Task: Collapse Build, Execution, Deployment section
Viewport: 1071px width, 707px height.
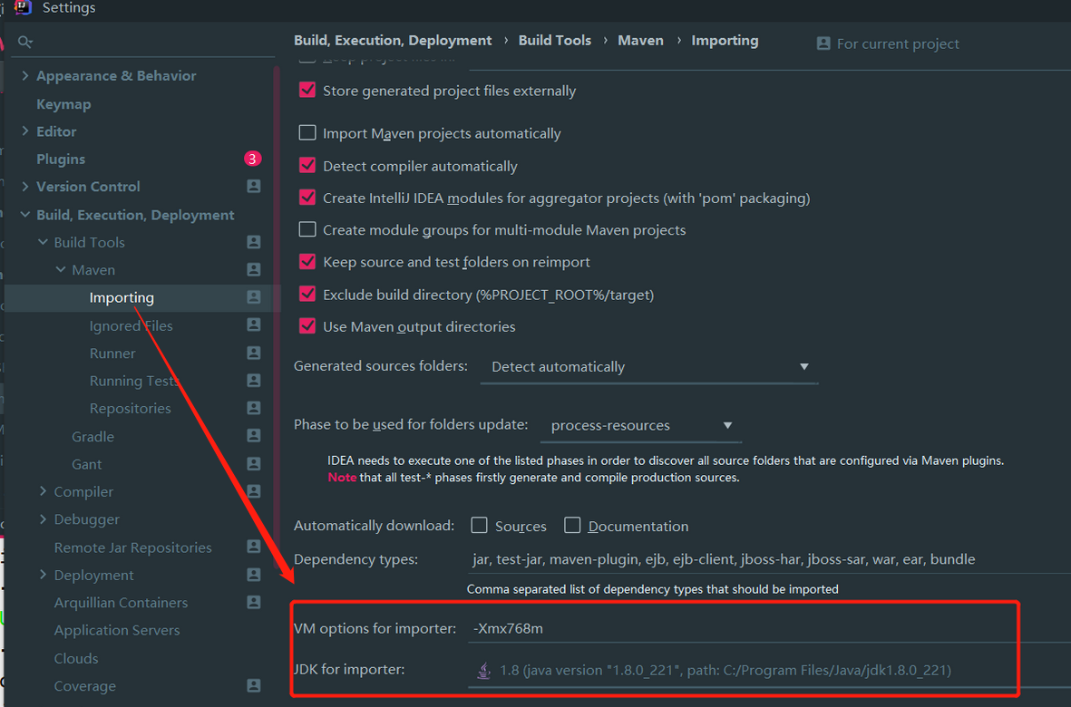Action: pos(25,214)
